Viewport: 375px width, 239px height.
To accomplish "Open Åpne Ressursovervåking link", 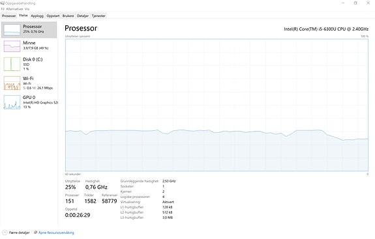I will (x=56, y=232).
